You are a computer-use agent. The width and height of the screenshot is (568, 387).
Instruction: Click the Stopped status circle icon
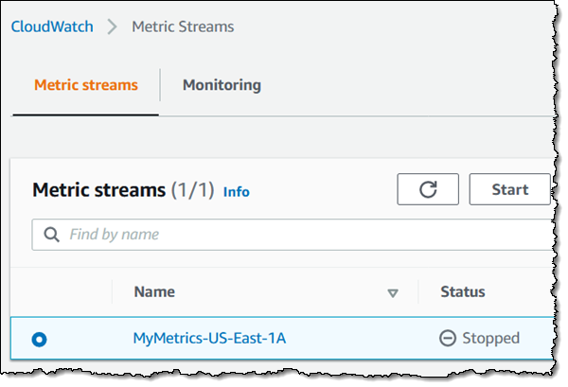tap(449, 338)
